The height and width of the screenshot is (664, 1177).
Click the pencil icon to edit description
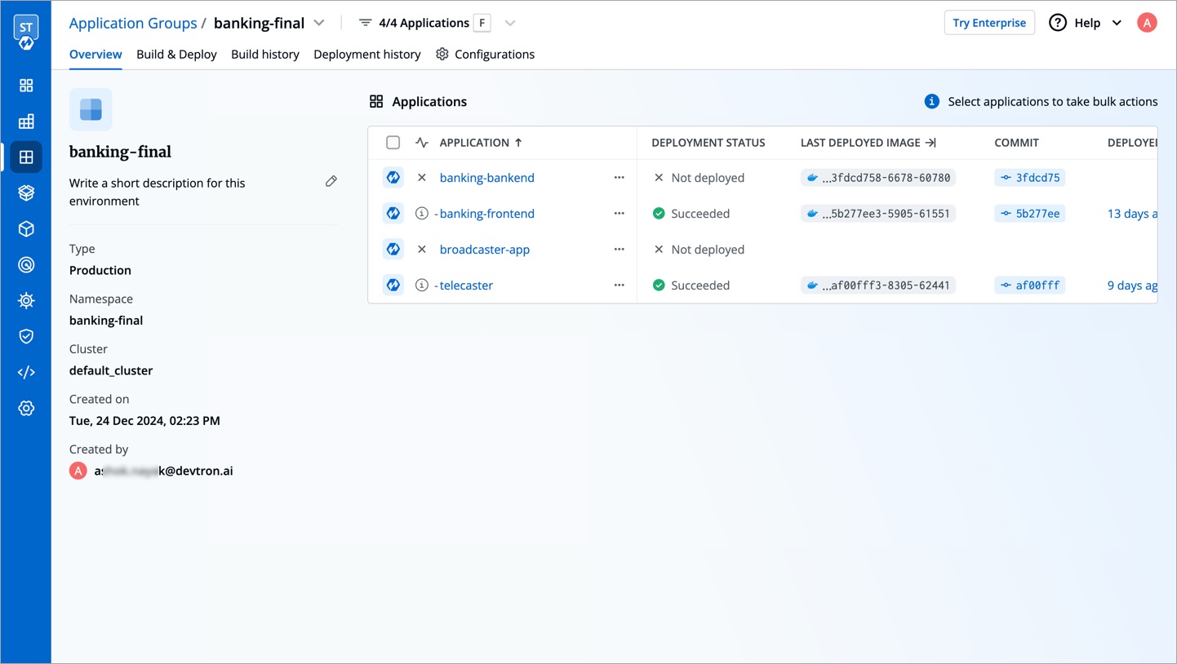(x=331, y=181)
